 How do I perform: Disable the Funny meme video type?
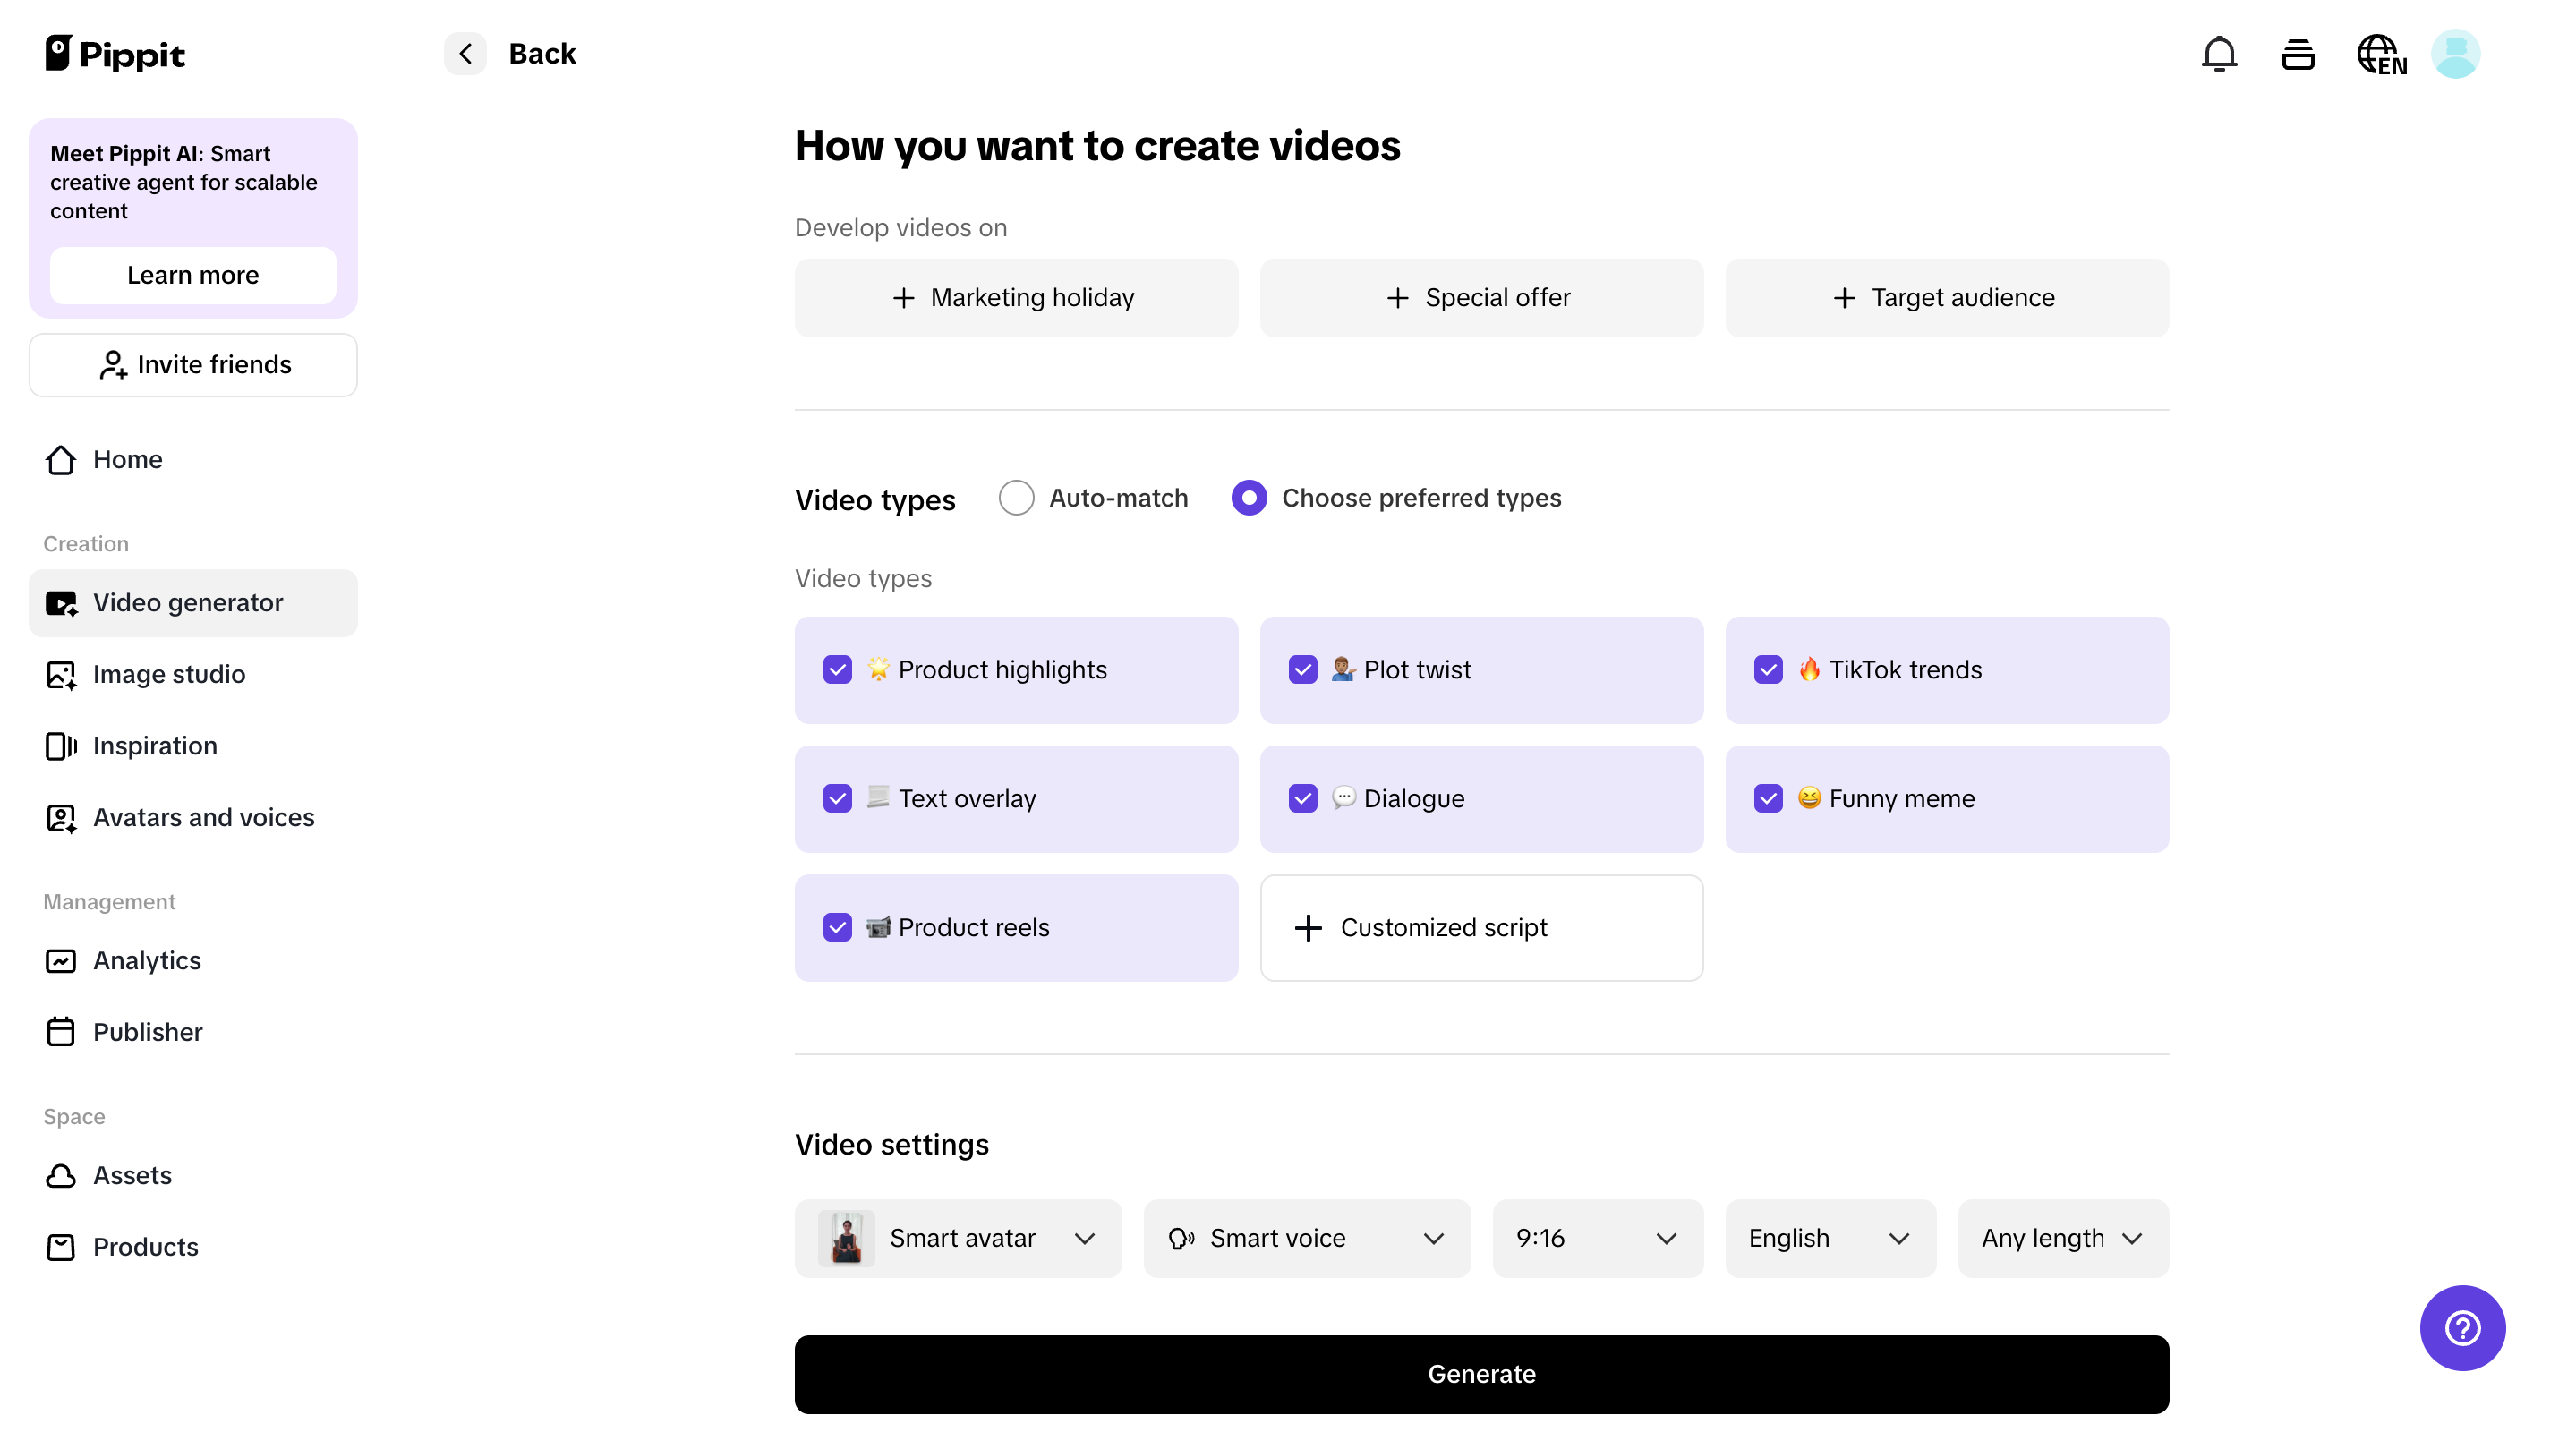[x=1768, y=798]
